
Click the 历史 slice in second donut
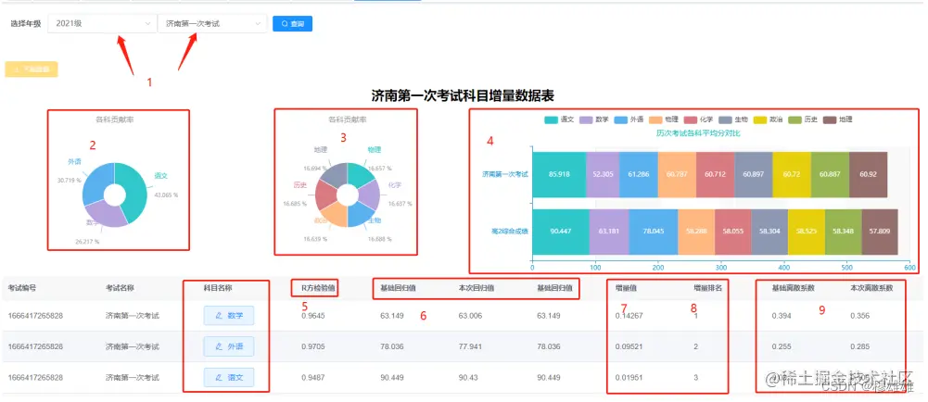pyautogui.click(x=324, y=195)
